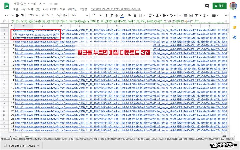Open text color picker
The height and width of the screenshot is (150, 240).
[122, 15]
